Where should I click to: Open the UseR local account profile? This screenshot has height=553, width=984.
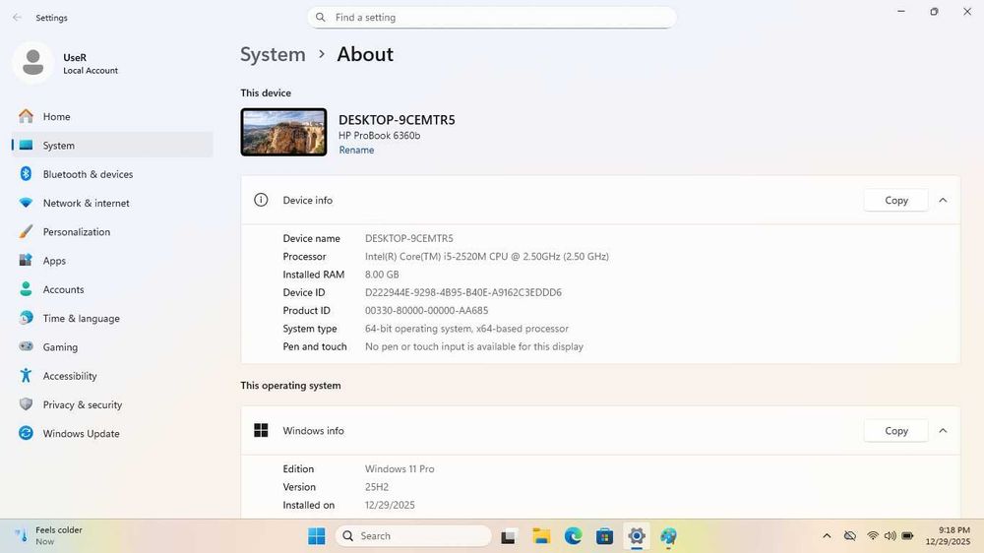pos(66,63)
